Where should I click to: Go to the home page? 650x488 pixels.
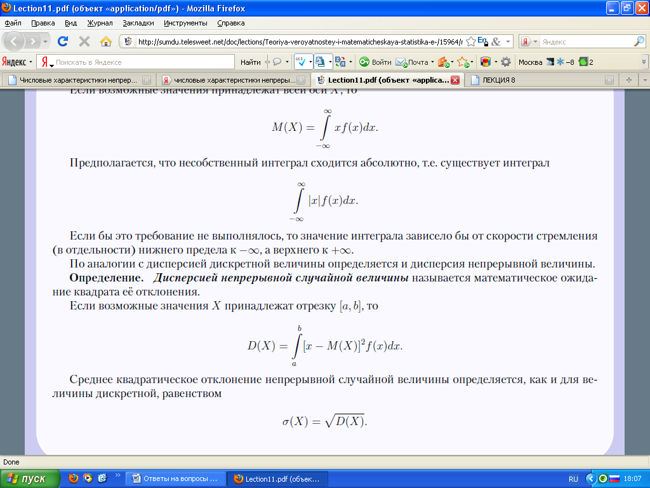point(106,41)
